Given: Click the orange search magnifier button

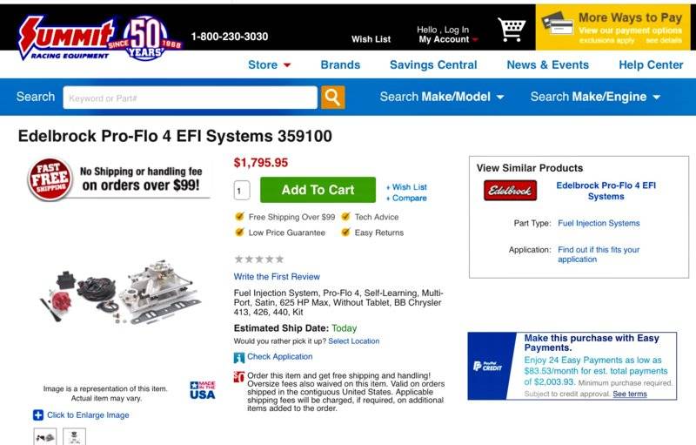Looking at the screenshot, I should point(333,98).
